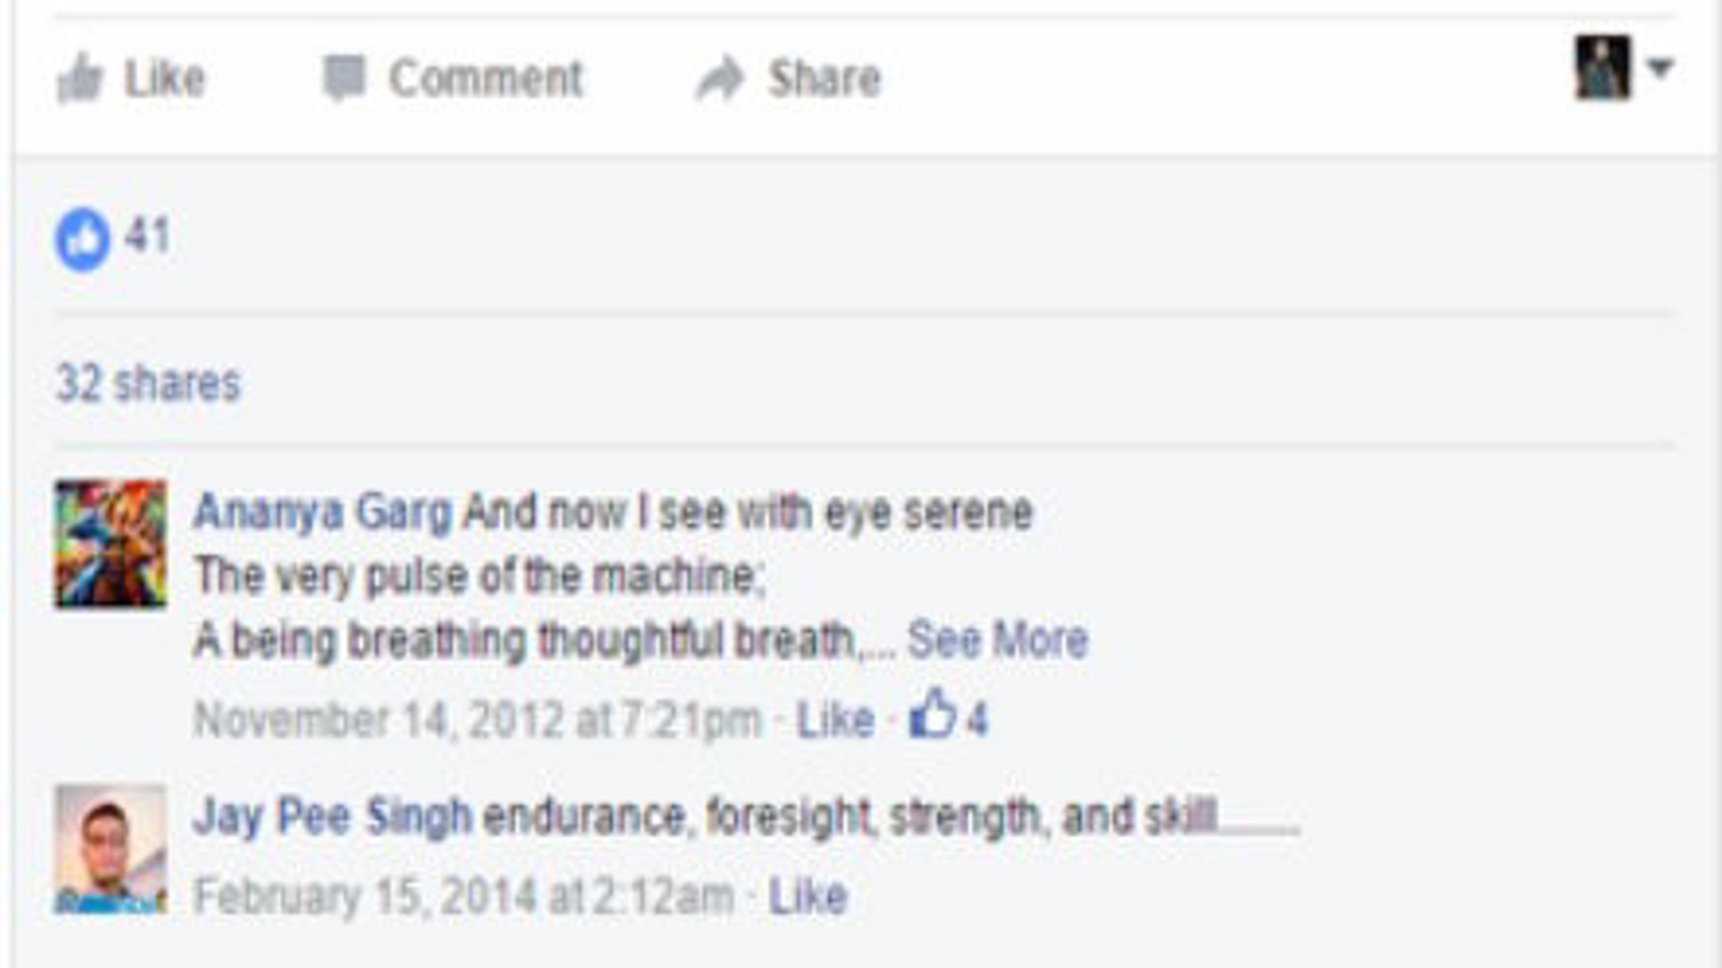
Task: Like Ananya Garg's comment
Action: click(x=835, y=719)
